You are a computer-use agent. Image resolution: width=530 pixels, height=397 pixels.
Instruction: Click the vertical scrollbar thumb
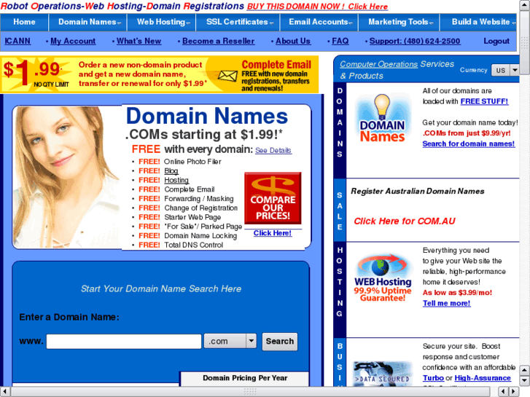click(x=524, y=42)
